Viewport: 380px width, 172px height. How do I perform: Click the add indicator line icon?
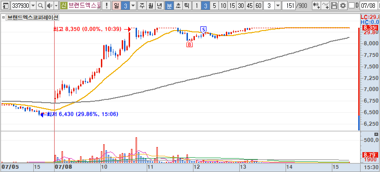coord(325,6)
